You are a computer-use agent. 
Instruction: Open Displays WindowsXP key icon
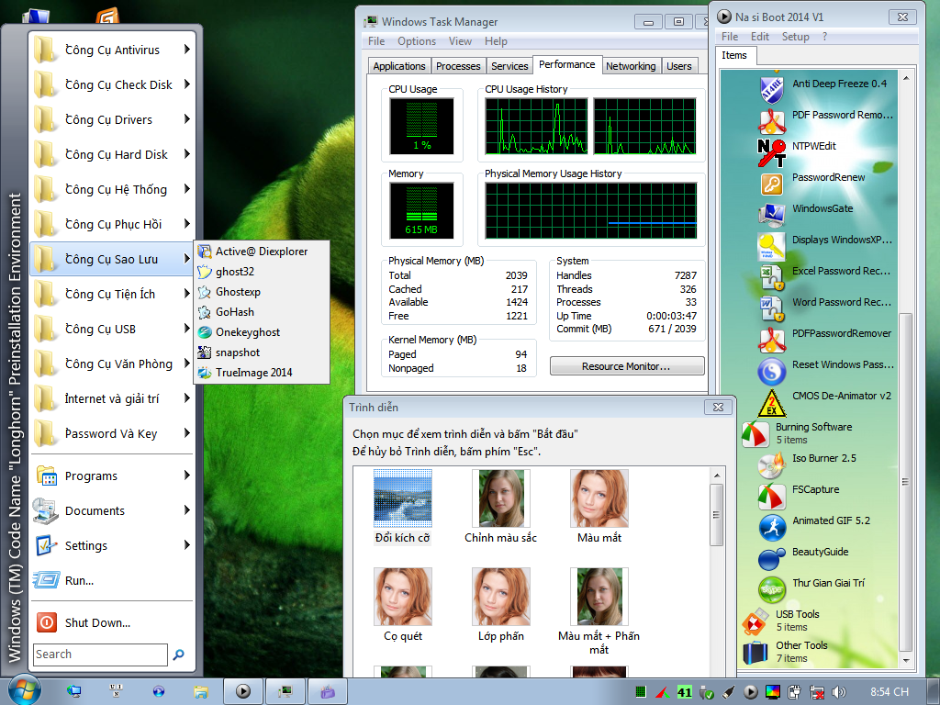771,246
